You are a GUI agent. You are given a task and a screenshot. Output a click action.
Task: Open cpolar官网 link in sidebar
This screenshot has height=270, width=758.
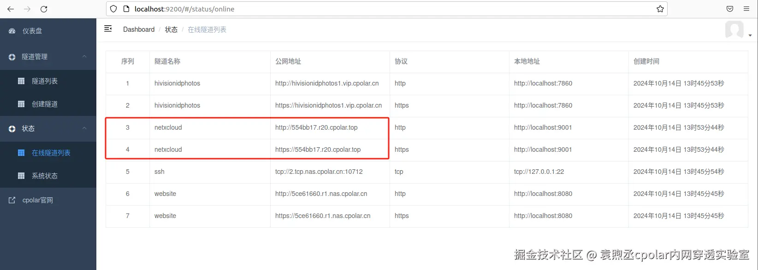(48, 200)
